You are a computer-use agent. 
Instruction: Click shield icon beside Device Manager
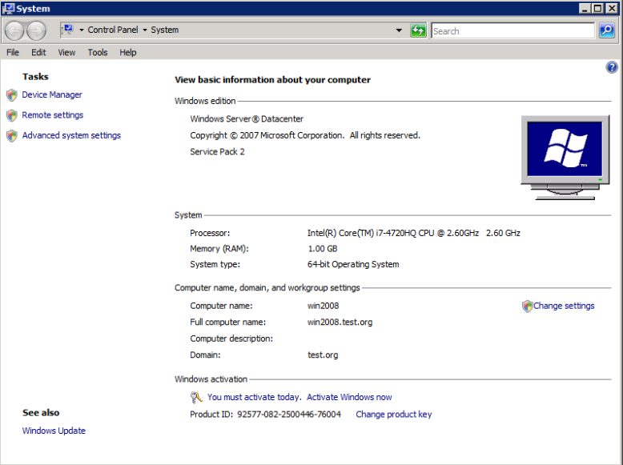pyautogui.click(x=12, y=95)
